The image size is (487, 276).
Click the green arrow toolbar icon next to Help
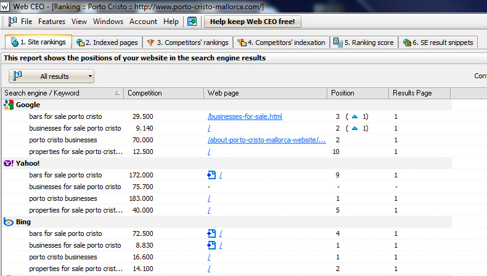coord(192,22)
